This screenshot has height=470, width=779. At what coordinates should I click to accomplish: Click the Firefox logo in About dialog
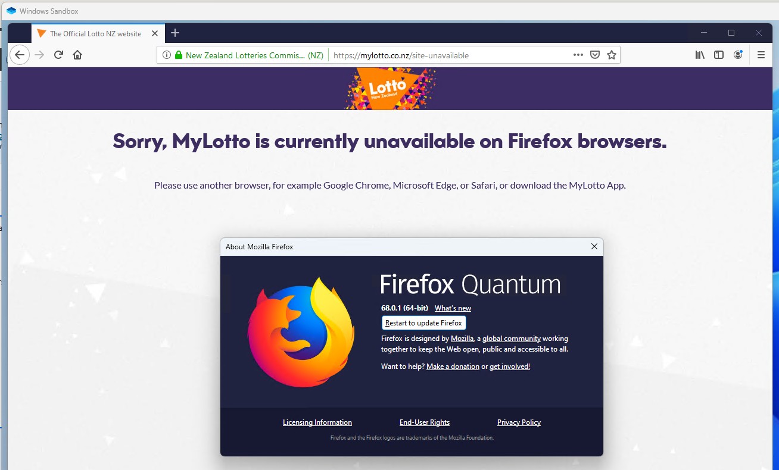point(301,333)
